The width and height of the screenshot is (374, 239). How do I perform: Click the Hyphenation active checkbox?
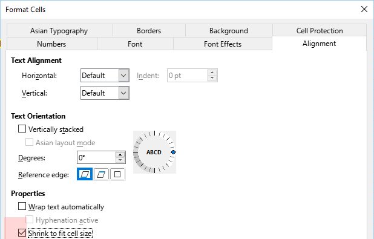tap(29, 220)
